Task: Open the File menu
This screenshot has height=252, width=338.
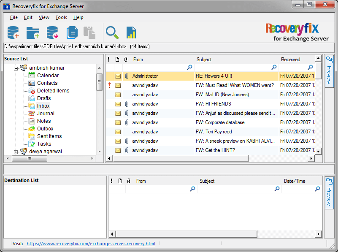Action: pyautogui.click(x=14, y=17)
